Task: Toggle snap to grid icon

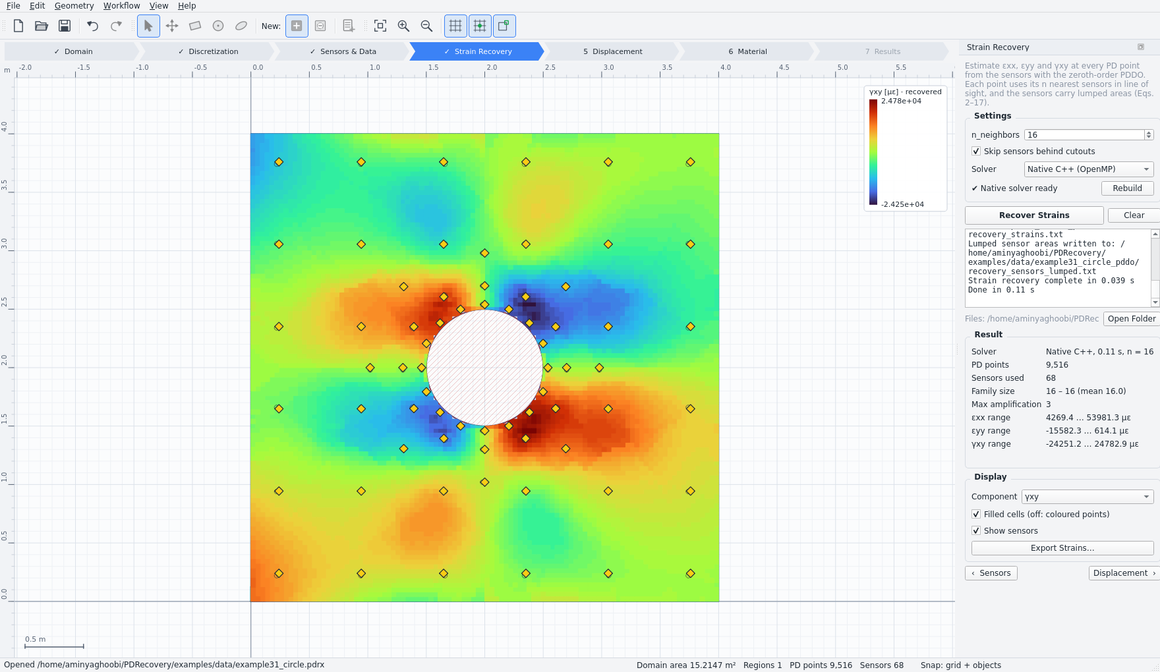Action: point(480,26)
